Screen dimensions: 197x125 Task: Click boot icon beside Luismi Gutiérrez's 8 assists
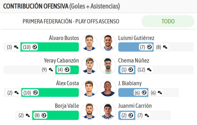165,47
